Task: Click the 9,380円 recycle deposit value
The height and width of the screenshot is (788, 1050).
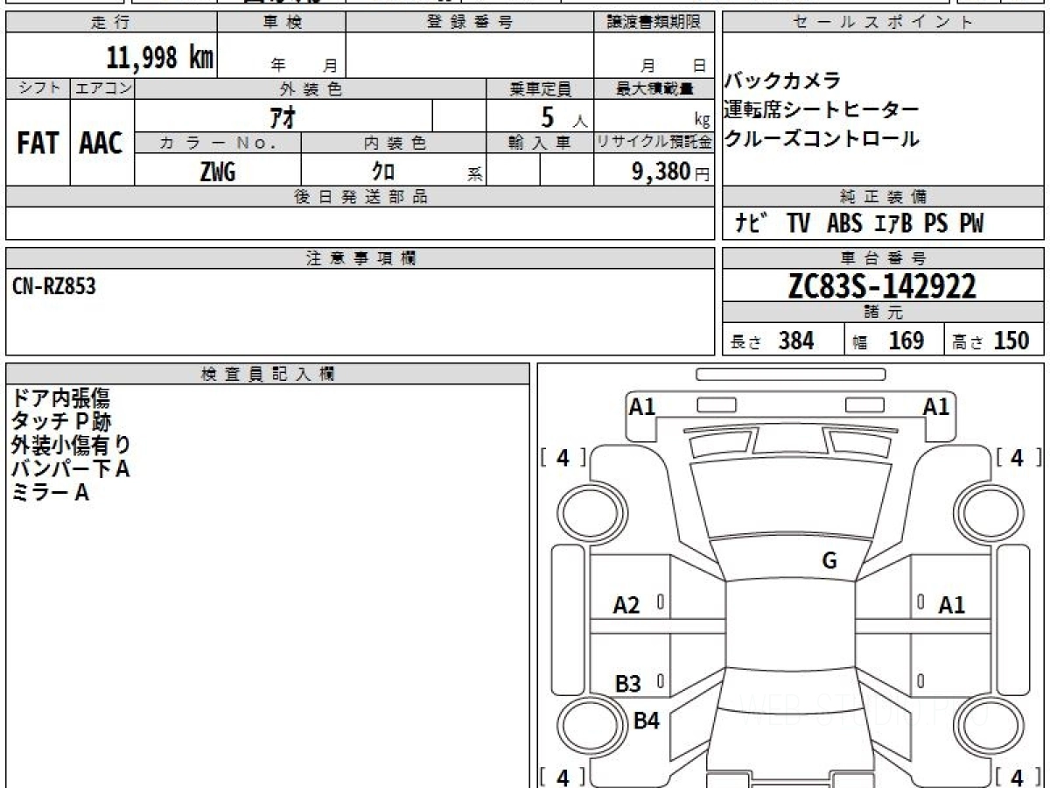Action: point(671,172)
